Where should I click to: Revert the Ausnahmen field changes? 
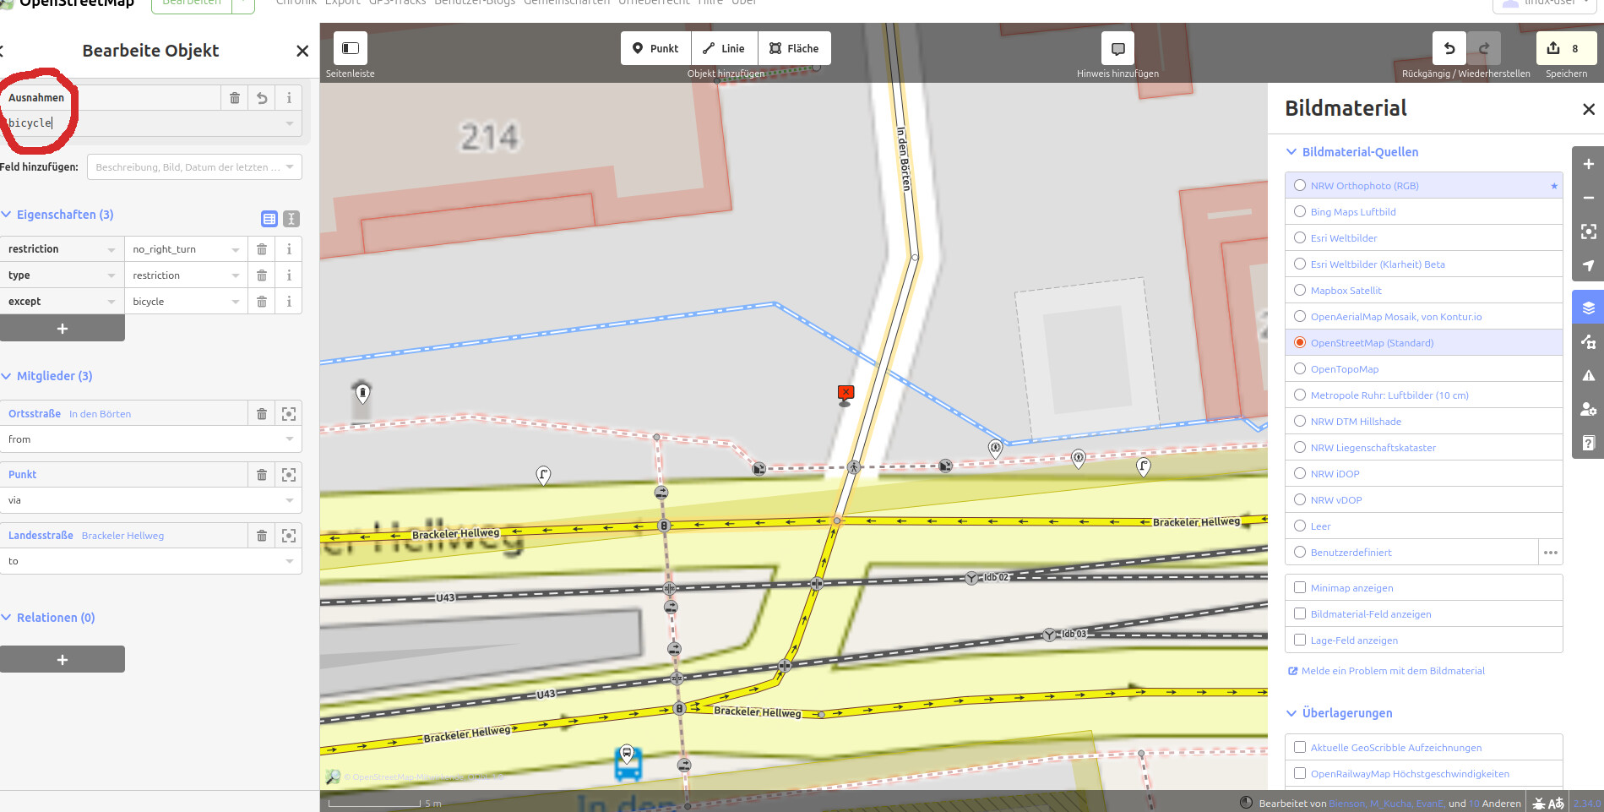click(x=262, y=98)
